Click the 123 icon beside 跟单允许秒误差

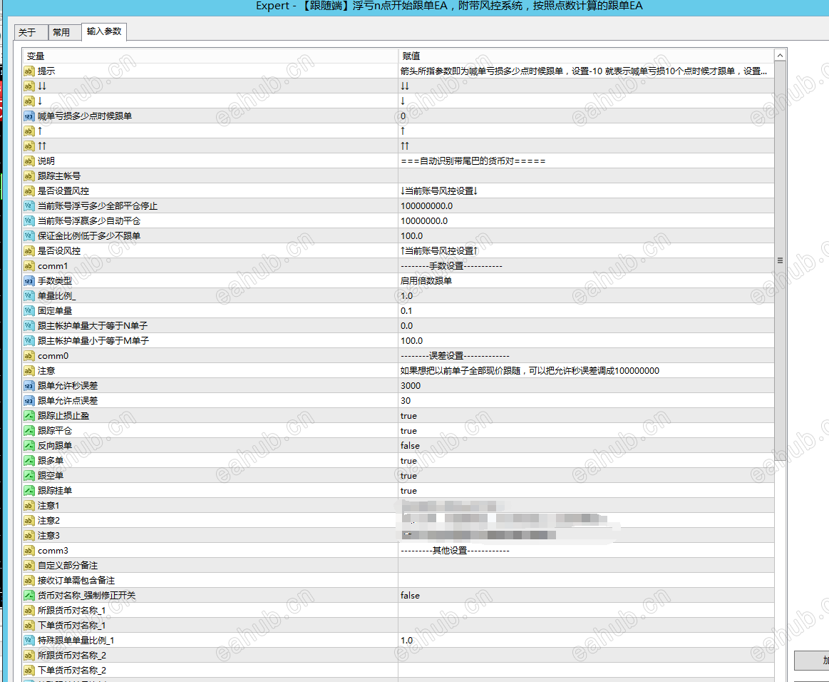pos(29,385)
